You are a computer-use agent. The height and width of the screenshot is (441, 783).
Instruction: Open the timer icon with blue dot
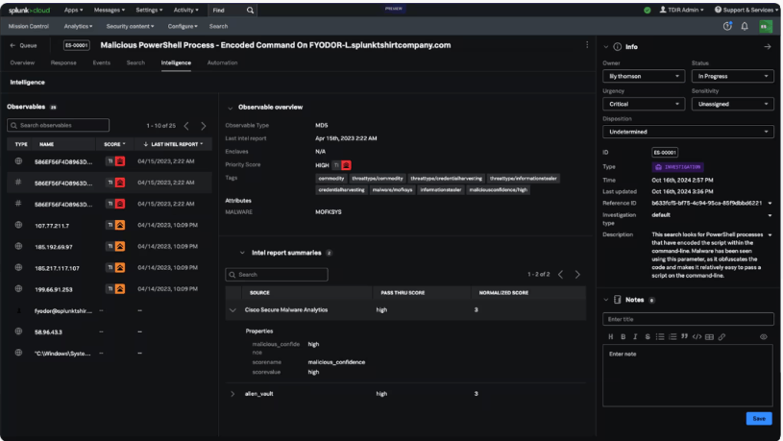point(727,26)
